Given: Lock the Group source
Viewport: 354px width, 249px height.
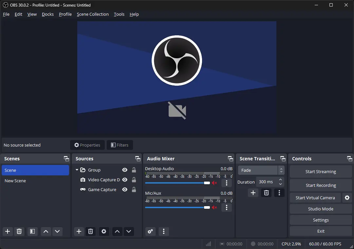Looking at the screenshot, I should (134, 170).
